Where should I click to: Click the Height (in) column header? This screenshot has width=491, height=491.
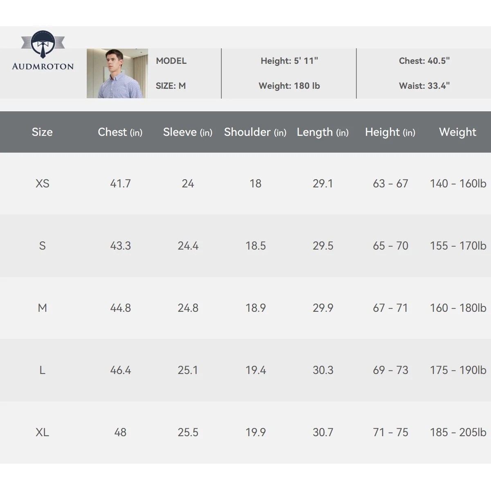pyautogui.click(x=390, y=132)
